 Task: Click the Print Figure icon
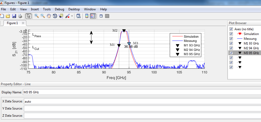pyautogui.click(x=20, y=16)
